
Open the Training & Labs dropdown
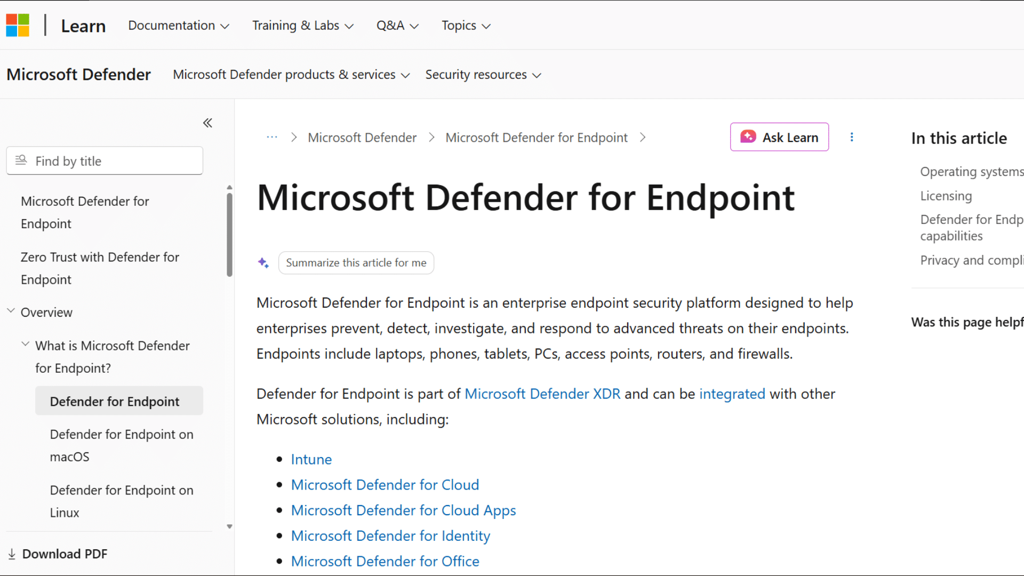[x=303, y=26]
